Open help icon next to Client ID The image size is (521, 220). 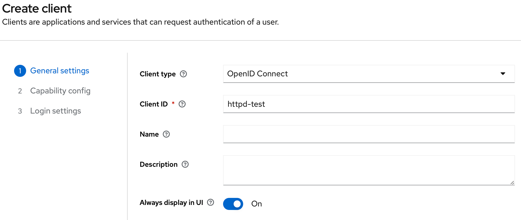(x=182, y=104)
